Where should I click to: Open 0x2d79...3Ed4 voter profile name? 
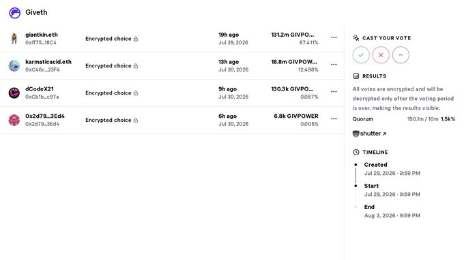44,116
